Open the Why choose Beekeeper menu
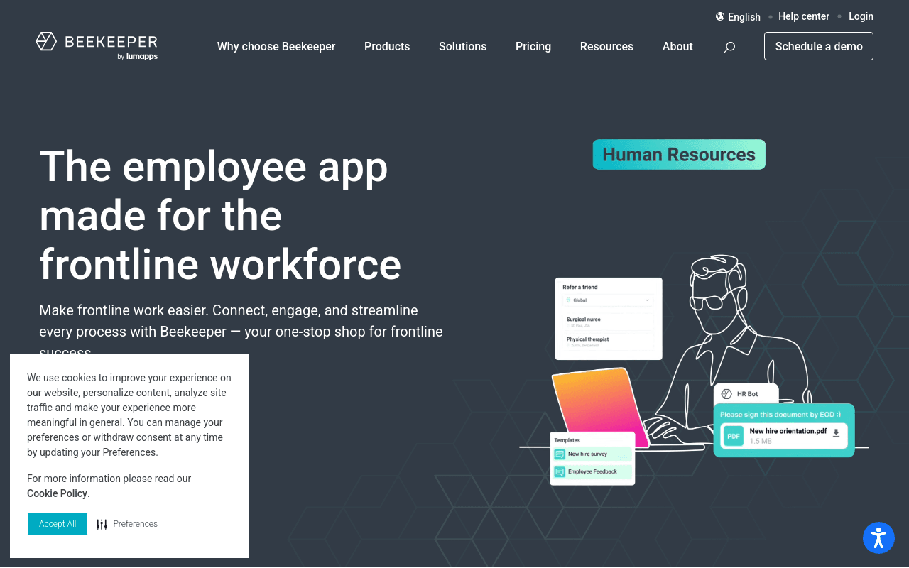The width and height of the screenshot is (909, 568). pyautogui.click(x=276, y=46)
